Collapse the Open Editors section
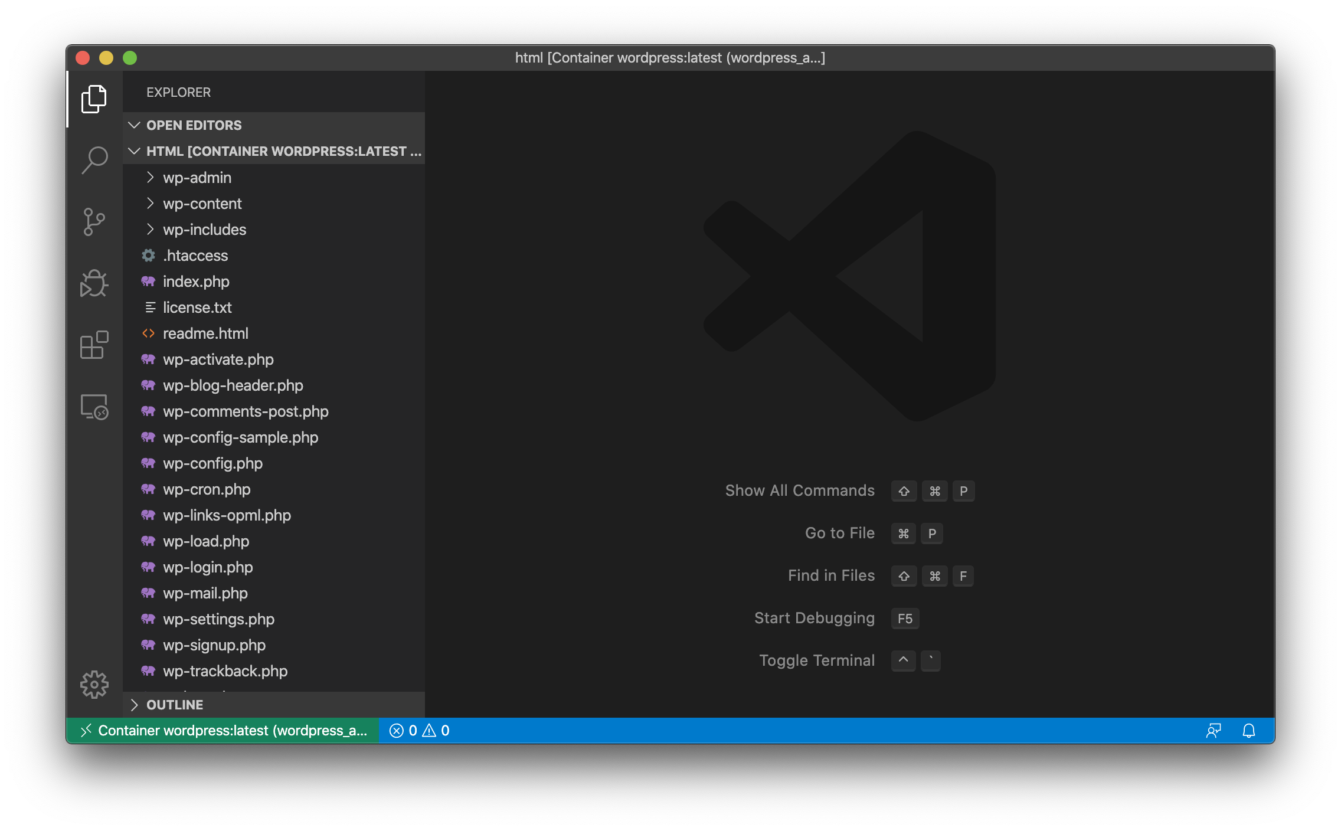 coord(194,125)
